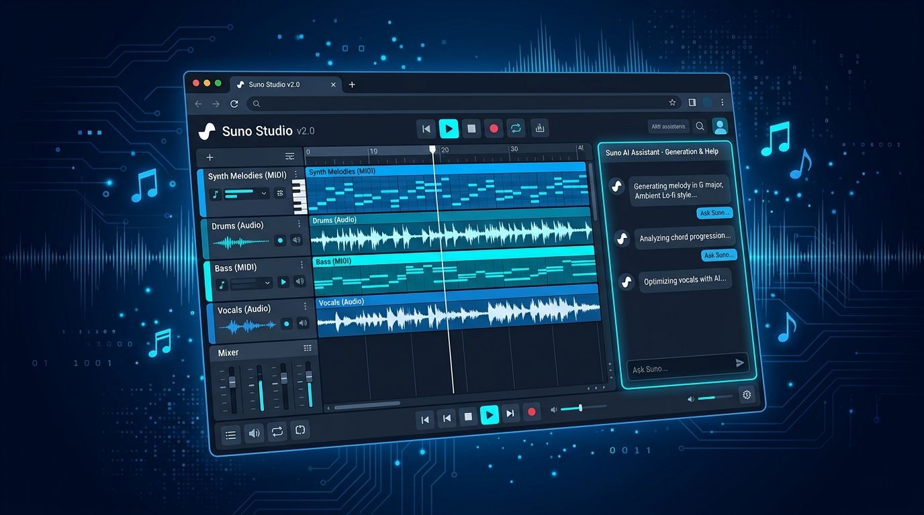Select the Suno Studio v2.0 browser tab
This screenshot has height=515, width=924.
pos(287,84)
